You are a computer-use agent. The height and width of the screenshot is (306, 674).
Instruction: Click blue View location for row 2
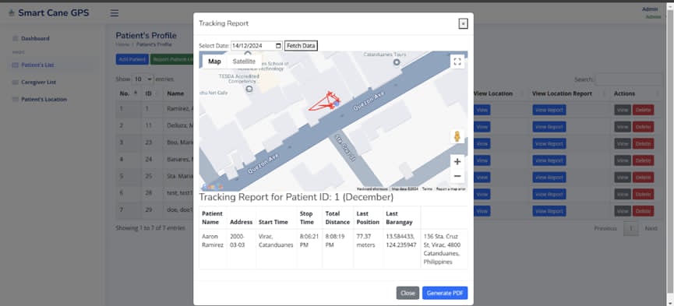pos(482,127)
